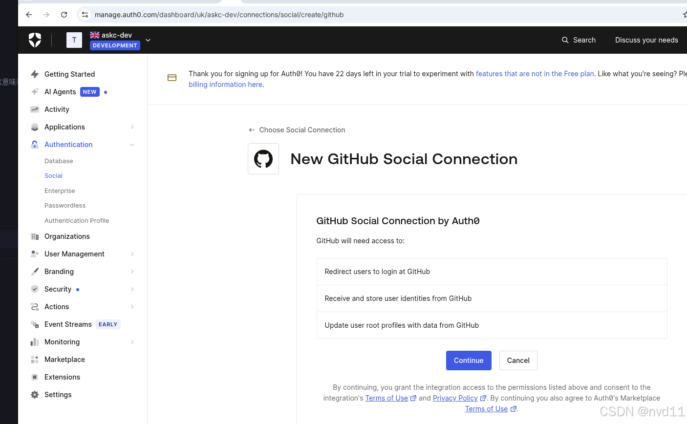Open the Privacy Policy link
Image resolution: width=687 pixels, height=424 pixels.
459,398
